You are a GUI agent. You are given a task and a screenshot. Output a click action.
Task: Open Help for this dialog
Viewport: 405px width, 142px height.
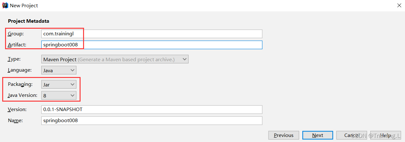(x=385, y=135)
